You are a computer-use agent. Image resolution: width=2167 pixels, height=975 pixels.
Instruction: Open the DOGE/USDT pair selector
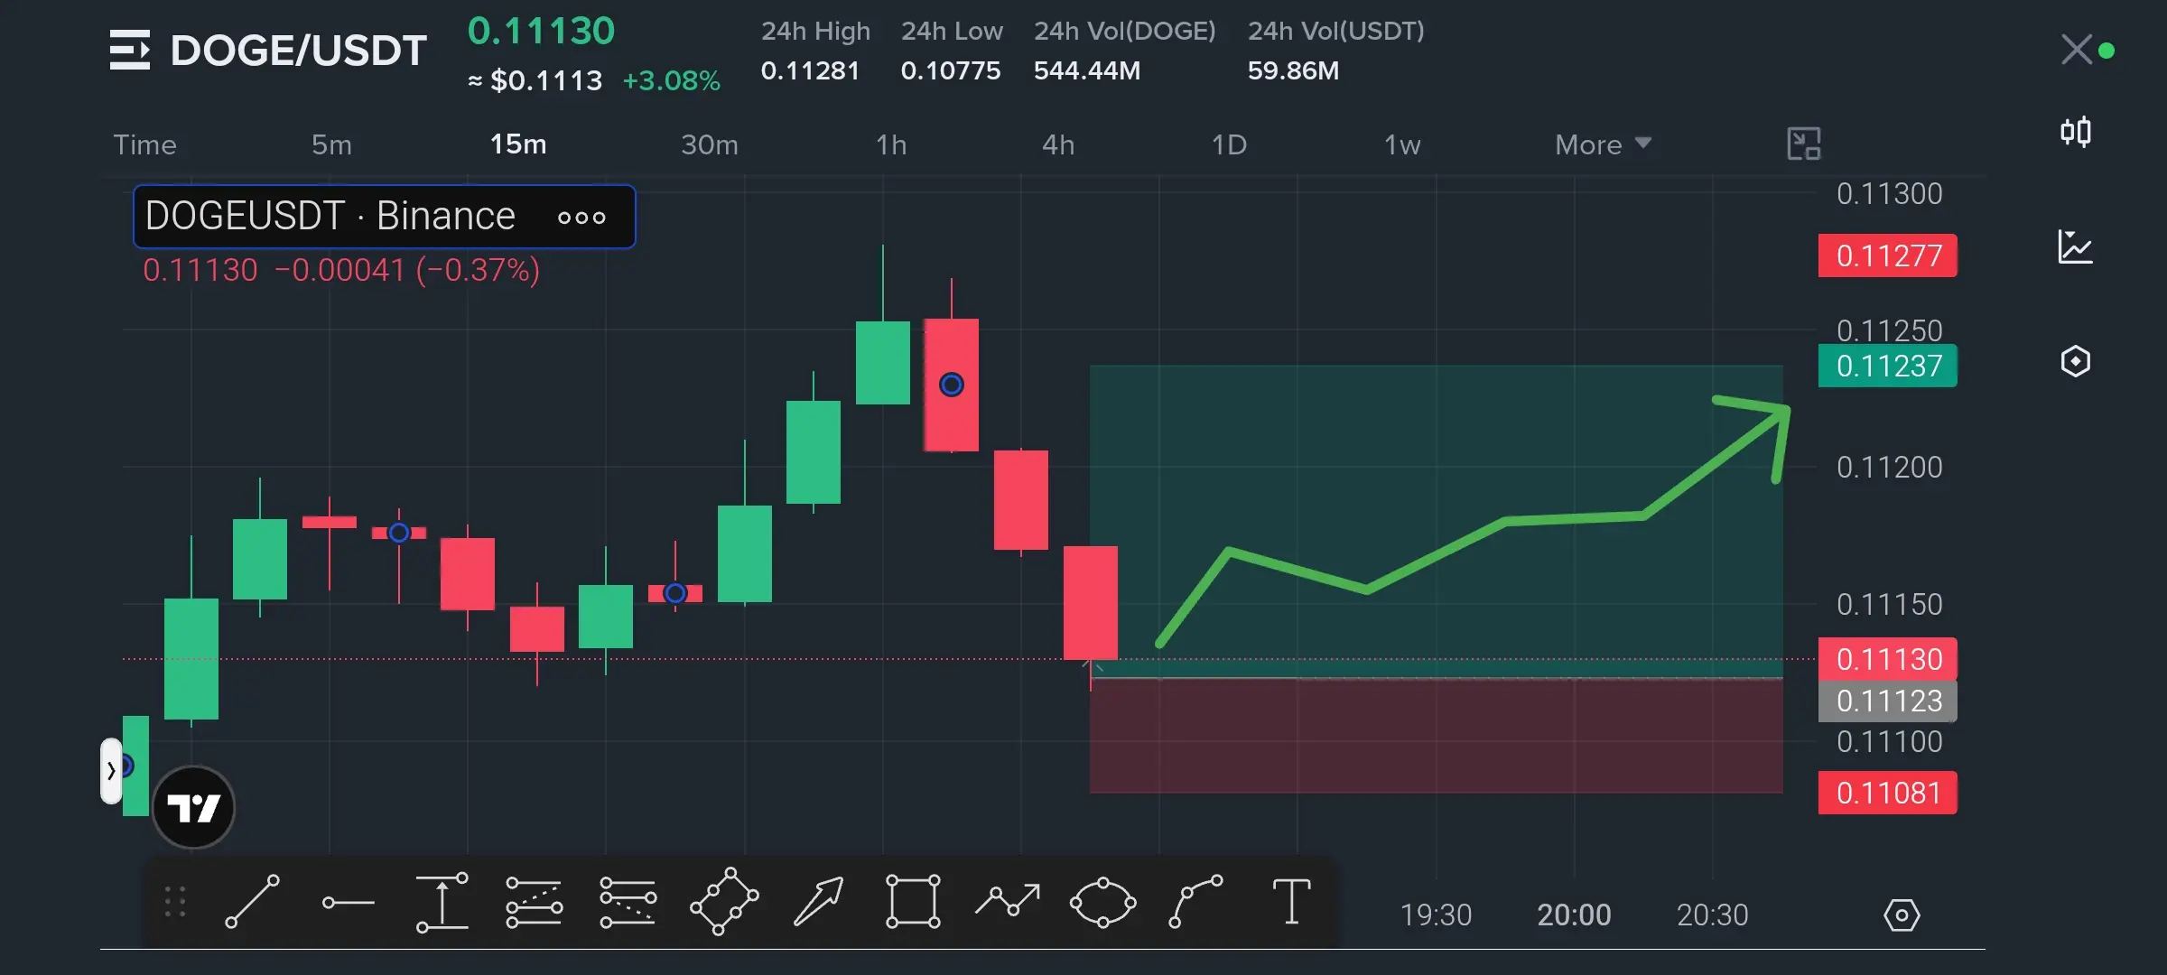(x=268, y=50)
